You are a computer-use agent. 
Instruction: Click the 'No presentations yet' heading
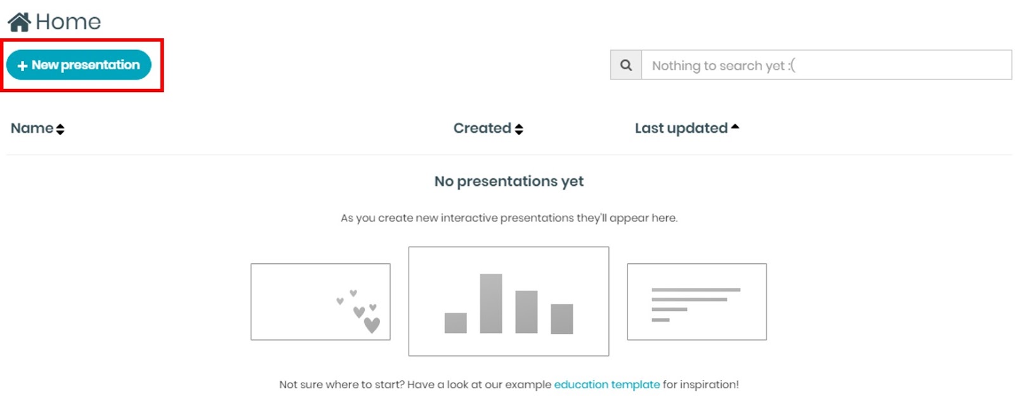(509, 181)
